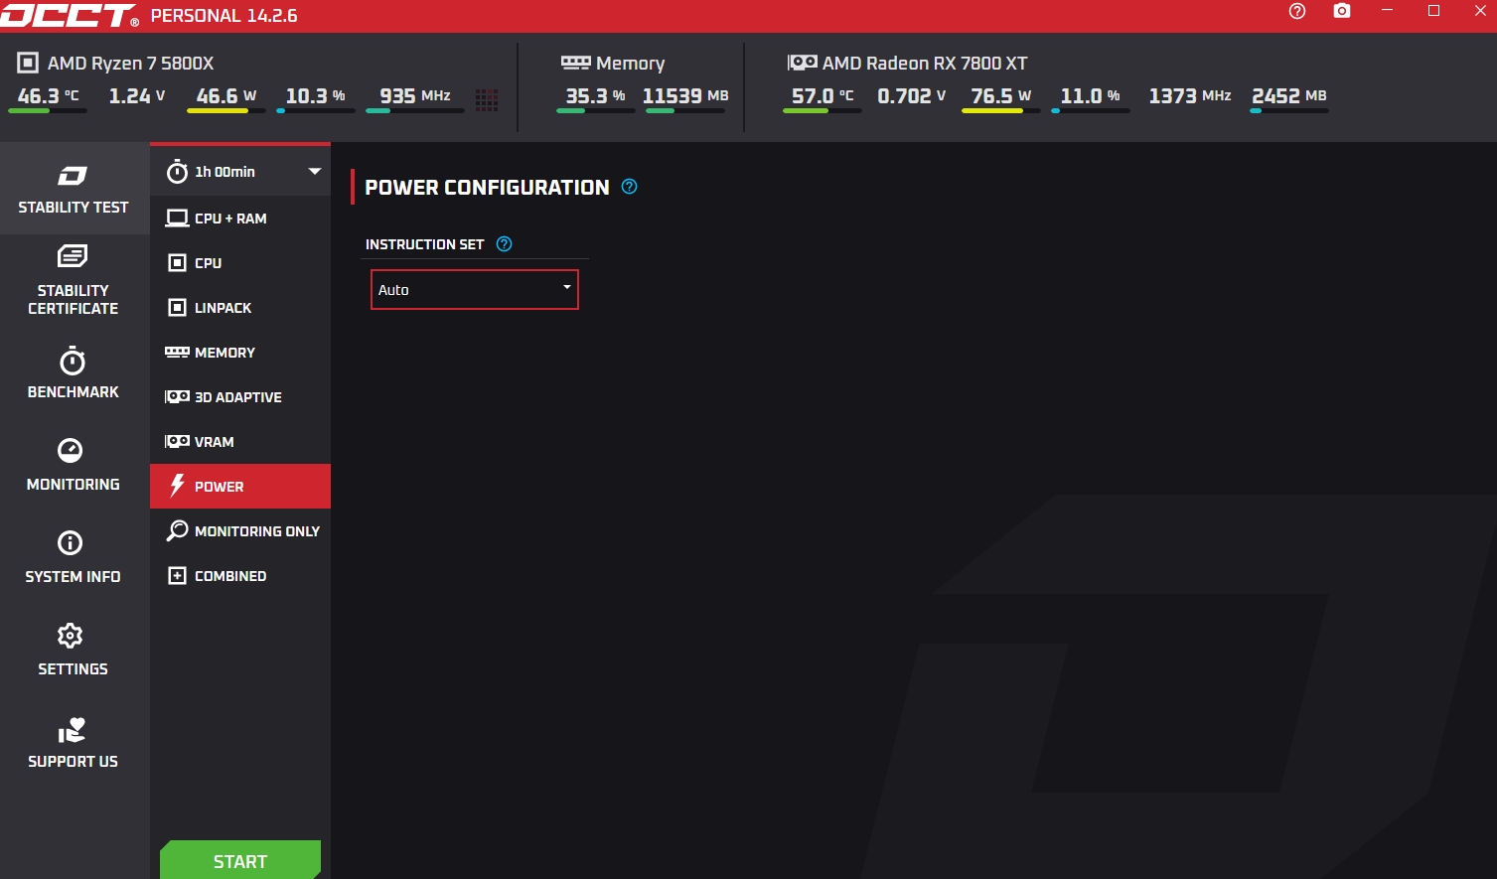Open the Stability Certificate section

[x=75, y=280]
